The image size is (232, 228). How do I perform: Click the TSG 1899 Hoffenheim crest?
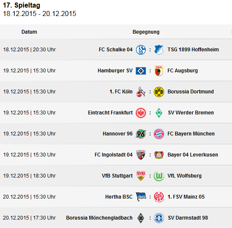click(159, 50)
